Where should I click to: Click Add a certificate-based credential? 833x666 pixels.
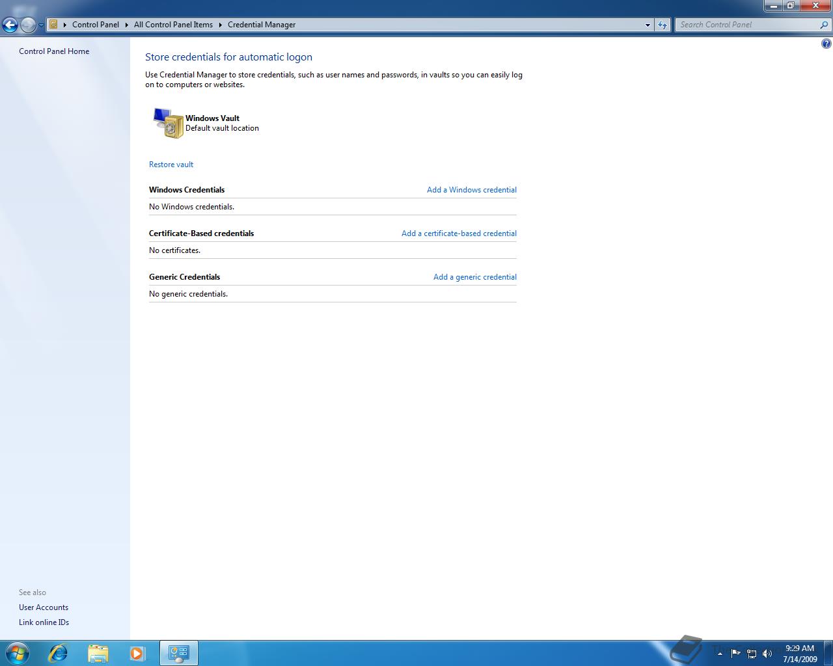459,233
